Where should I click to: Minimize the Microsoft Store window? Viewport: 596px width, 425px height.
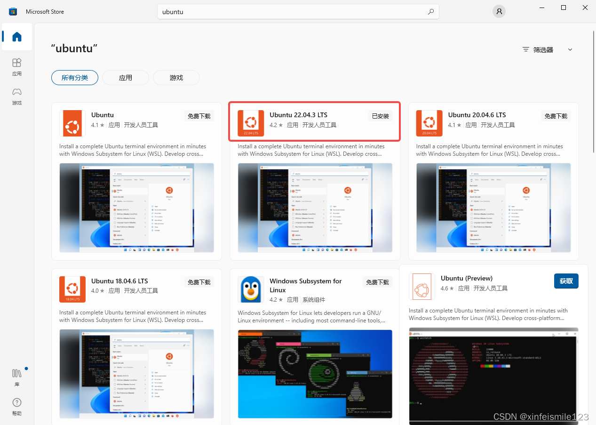click(542, 8)
